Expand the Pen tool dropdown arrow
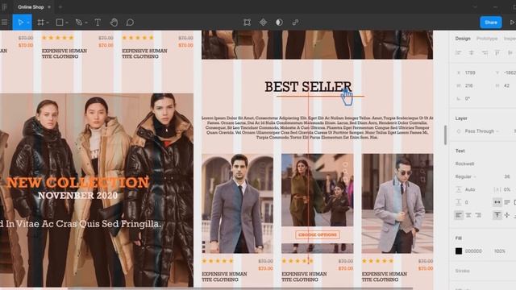 click(x=86, y=23)
